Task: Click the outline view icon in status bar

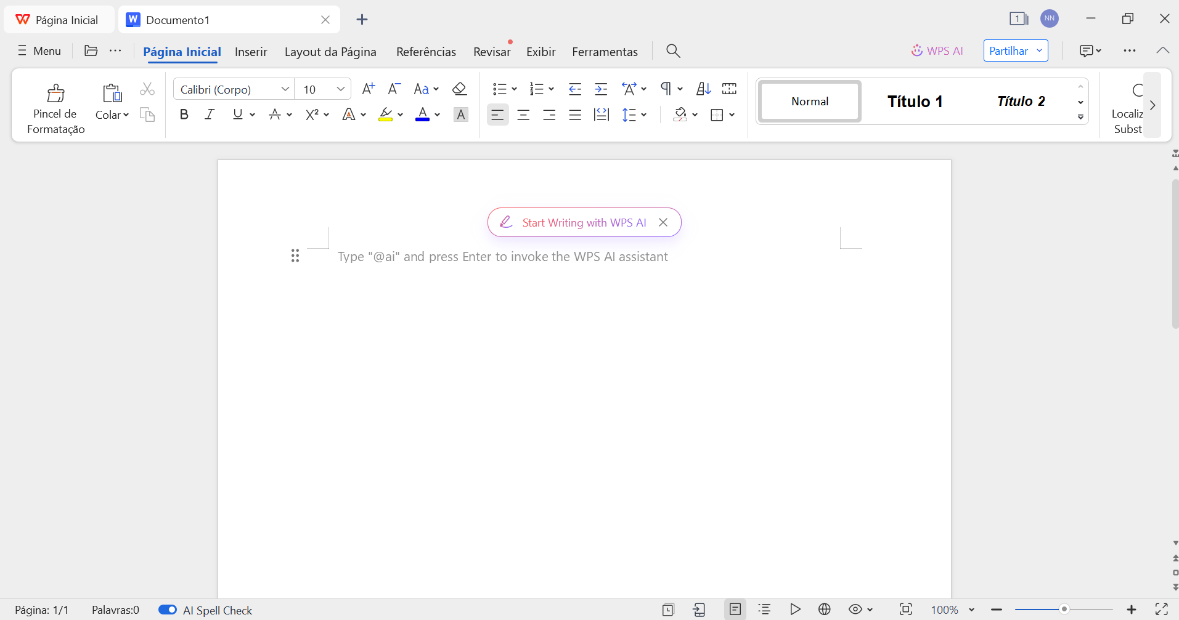Action: [765, 610]
